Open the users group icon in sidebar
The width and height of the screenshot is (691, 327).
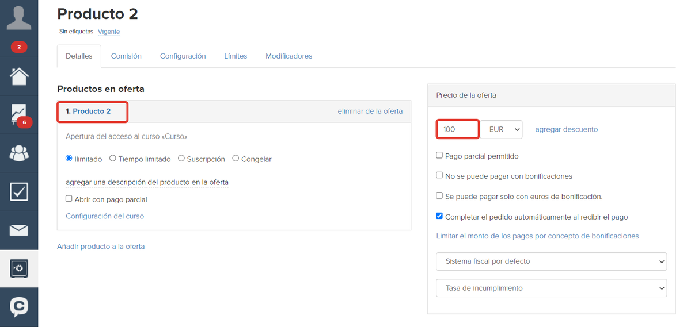pos(19,153)
